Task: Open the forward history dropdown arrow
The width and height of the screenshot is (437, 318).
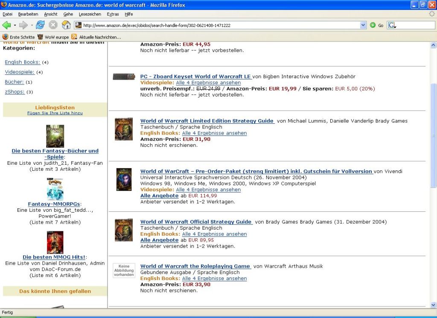Action: tap(32, 25)
